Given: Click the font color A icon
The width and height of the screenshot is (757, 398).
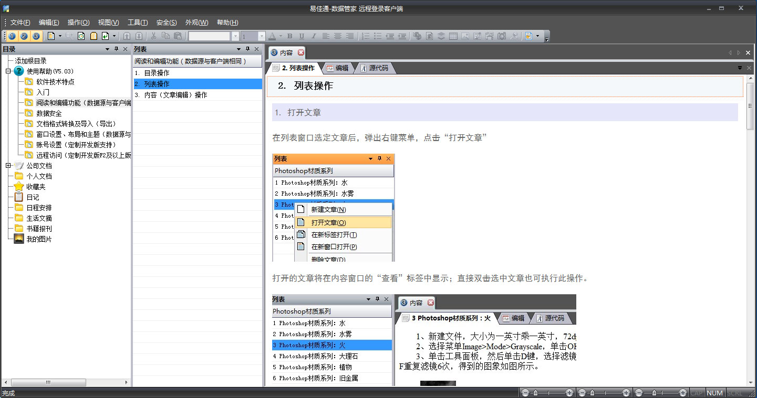Looking at the screenshot, I should coord(272,36).
